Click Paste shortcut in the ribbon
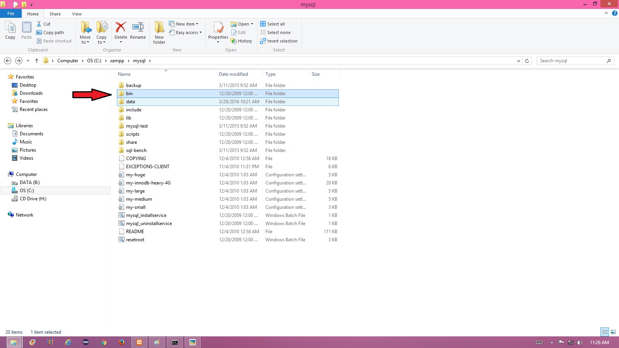 coord(54,41)
